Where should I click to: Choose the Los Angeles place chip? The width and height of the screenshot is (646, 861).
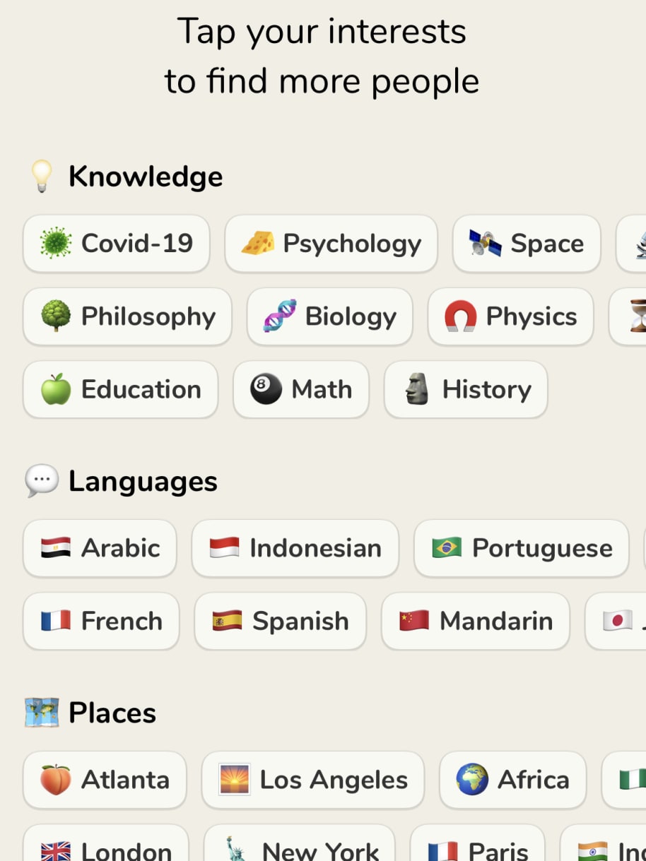coord(313,780)
